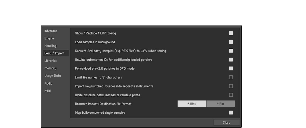306x128 pixels.
Task: Select *.Wav as destination file format
Action: click(192, 104)
